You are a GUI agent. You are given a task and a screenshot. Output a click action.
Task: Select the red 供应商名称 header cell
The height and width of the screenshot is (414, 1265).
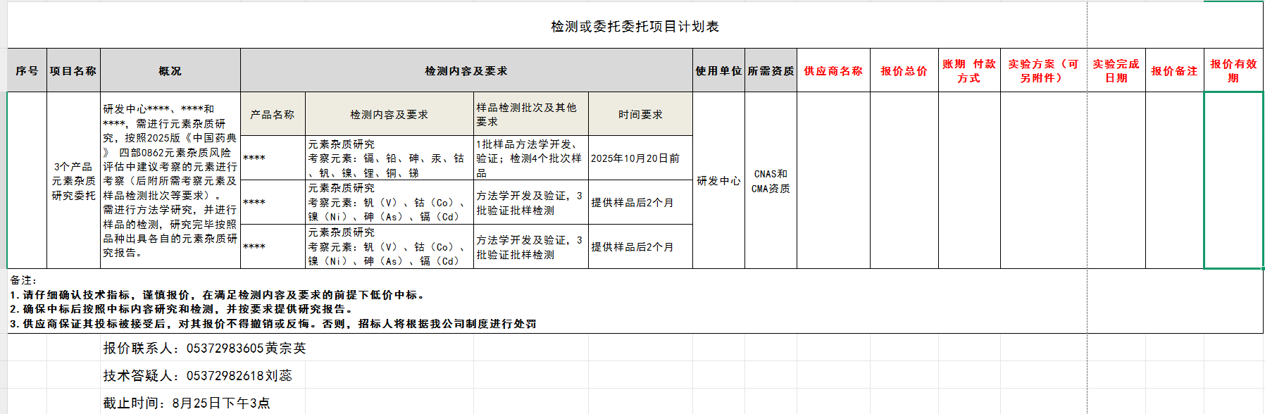tap(833, 70)
